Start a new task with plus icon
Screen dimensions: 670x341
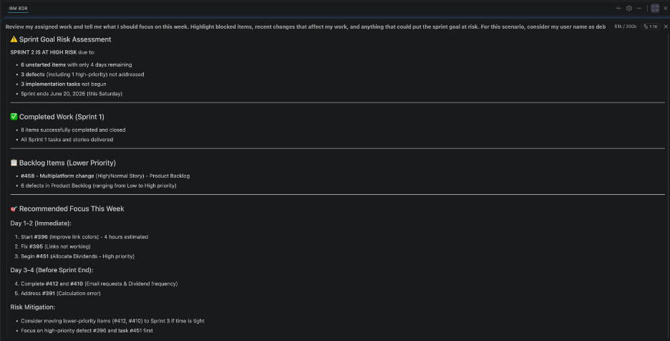click(x=618, y=8)
